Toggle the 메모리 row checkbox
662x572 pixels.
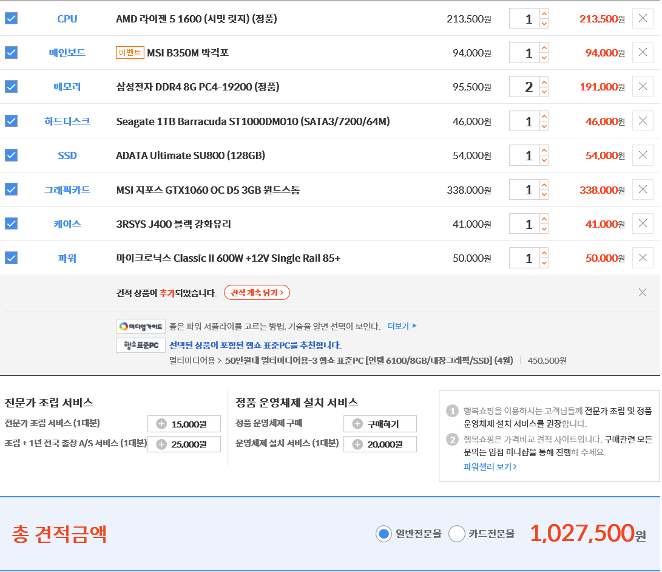12,87
